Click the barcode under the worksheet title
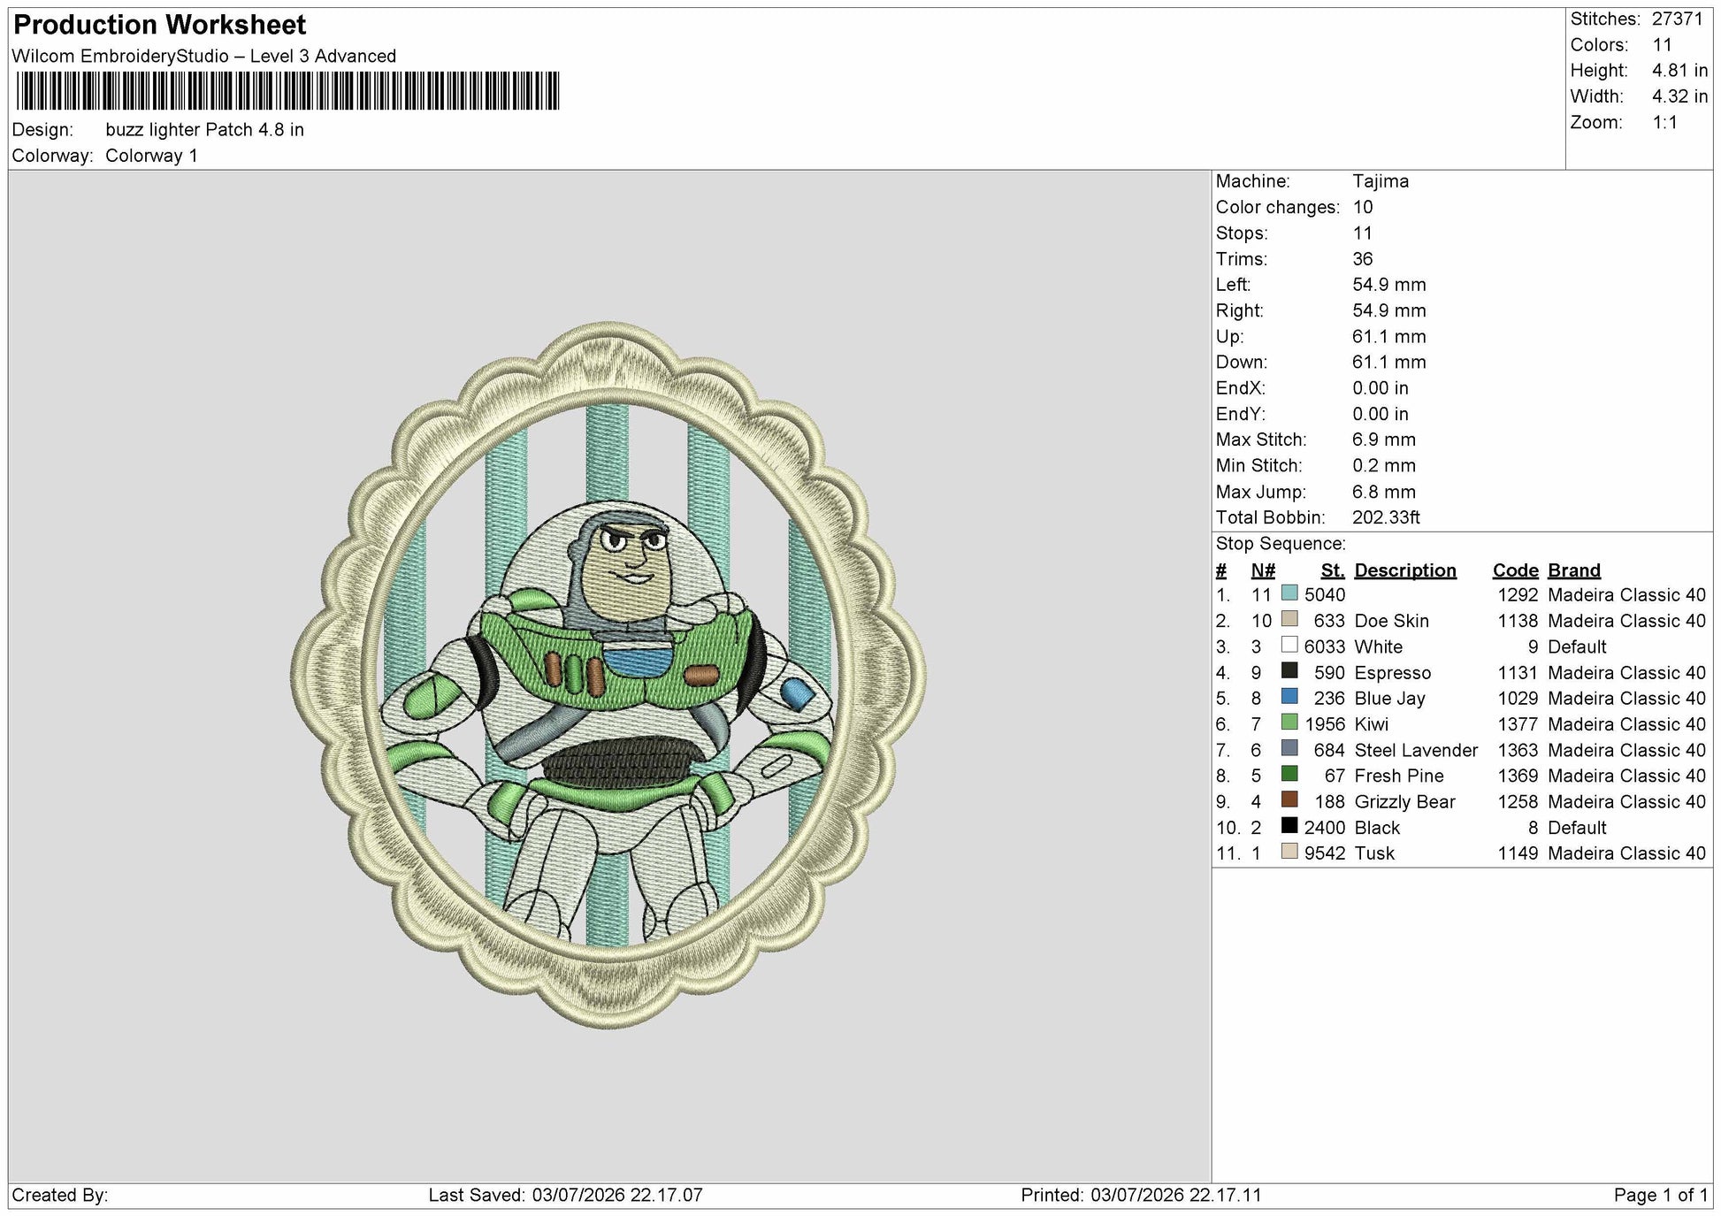Screen dimensions: 1721x1216 [x=287, y=91]
